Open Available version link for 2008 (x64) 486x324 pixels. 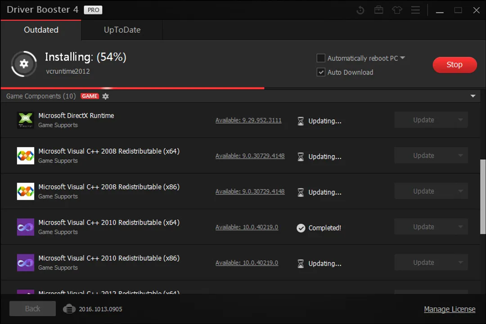[250, 156]
